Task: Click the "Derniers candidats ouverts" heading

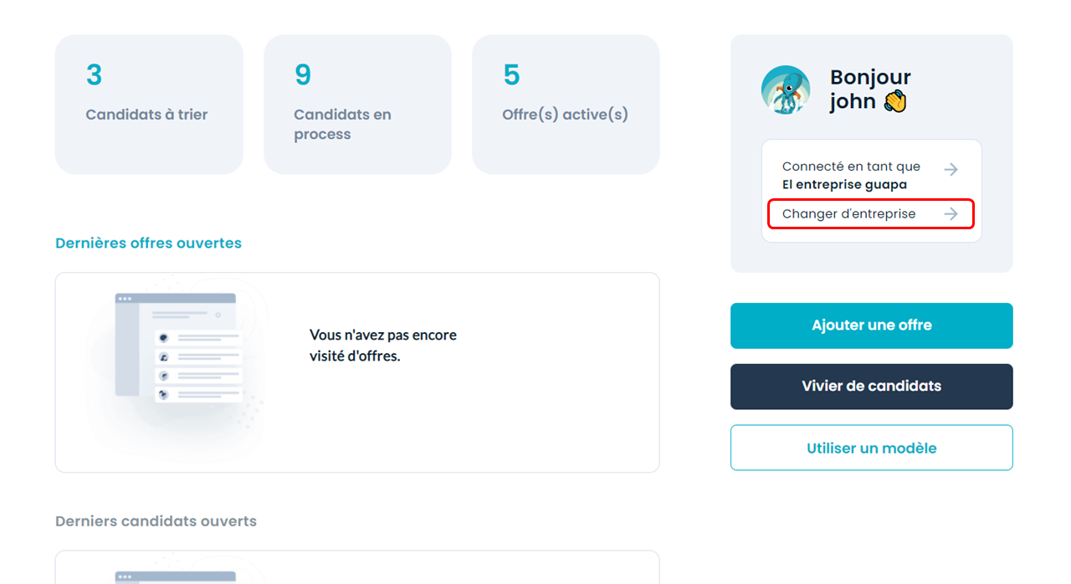Action: coord(156,521)
